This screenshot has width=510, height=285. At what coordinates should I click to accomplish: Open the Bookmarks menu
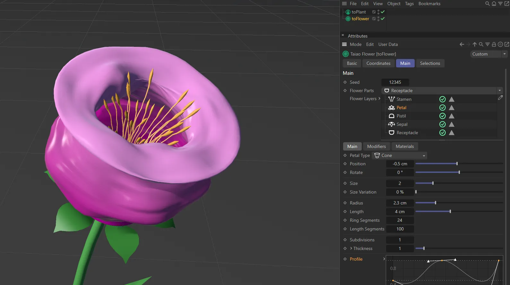point(429,4)
